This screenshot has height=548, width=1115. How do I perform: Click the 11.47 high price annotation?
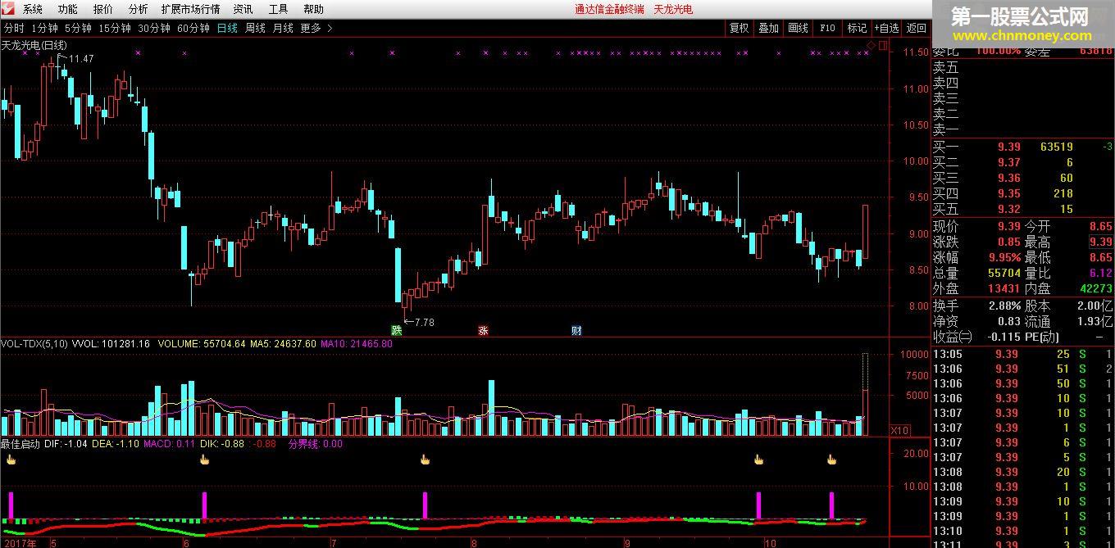[81, 59]
